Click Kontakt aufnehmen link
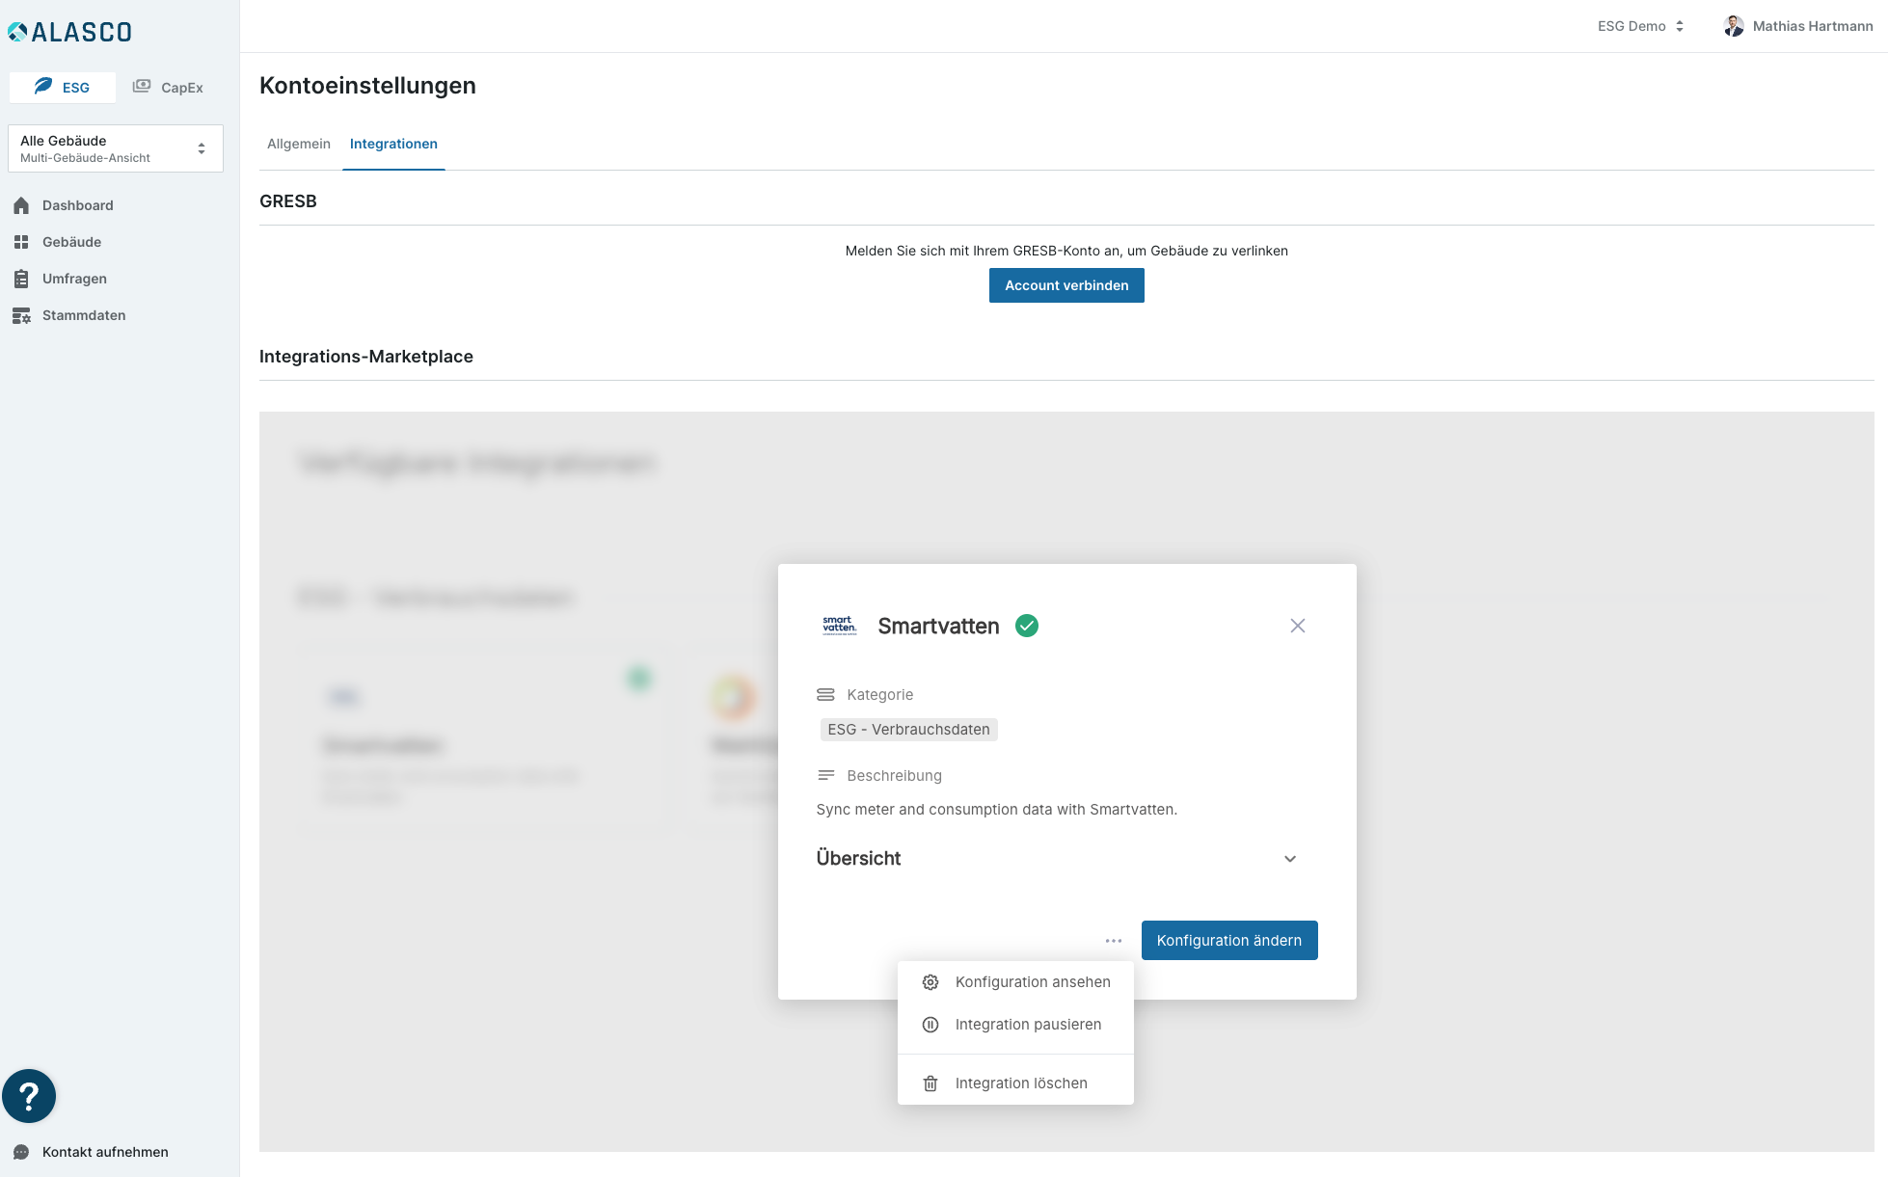This screenshot has height=1177, width=1888. coord(105,1152)
